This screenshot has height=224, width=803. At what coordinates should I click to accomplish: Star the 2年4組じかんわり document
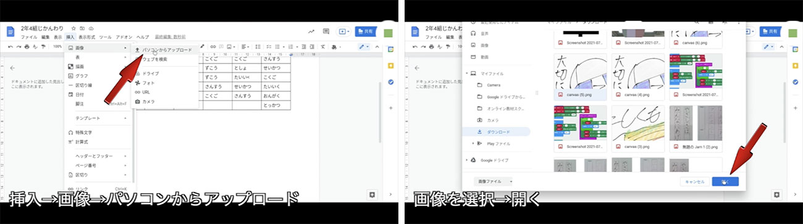pos(74,28)
